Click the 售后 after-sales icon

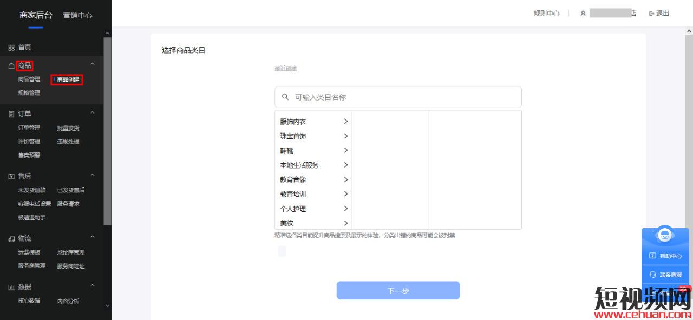pos(11,176)
